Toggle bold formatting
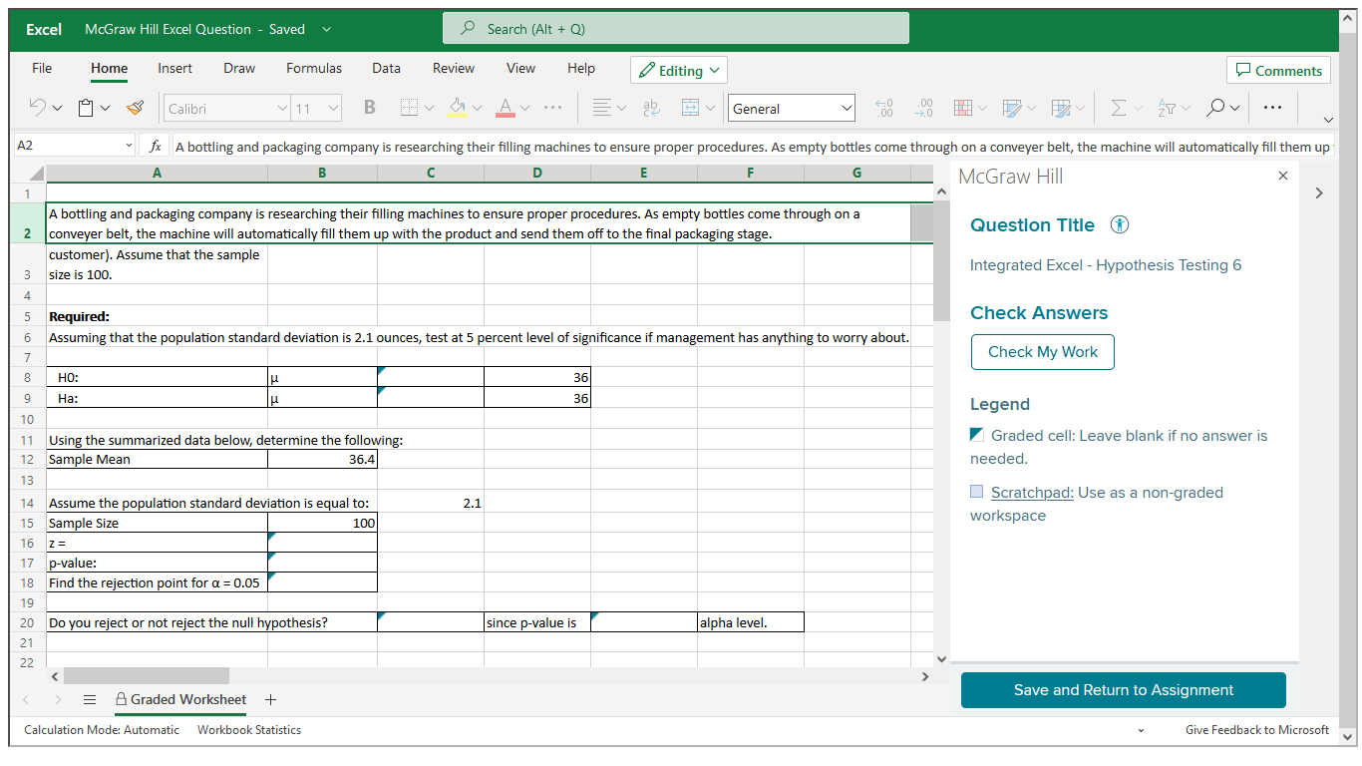 (x=368, y=107)
